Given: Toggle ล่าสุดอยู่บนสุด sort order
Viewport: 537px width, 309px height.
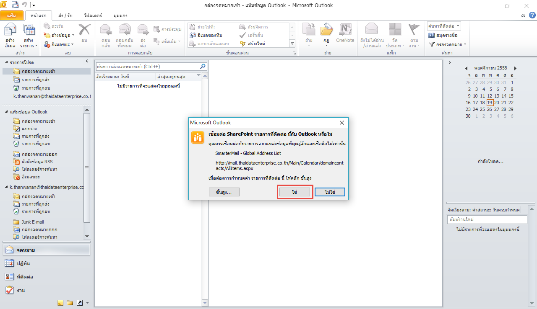Looking at the screenshot, I should [178, 77].
